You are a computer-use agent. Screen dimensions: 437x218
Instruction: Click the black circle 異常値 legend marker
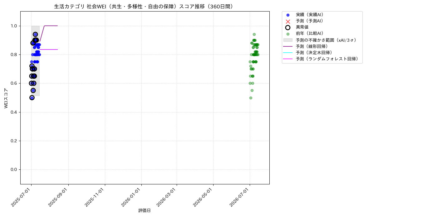[x=288, y=27]
